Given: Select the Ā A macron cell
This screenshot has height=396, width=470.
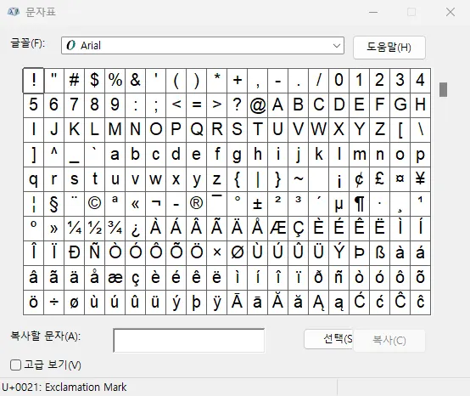Looking at the screenshot, I should tap(237, 303).
